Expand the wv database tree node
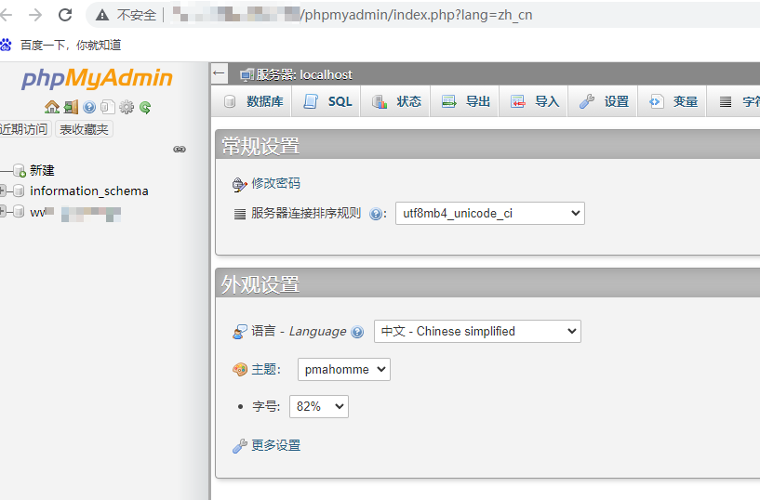Screen dimensions: 760x500 [x=3, y=211]
